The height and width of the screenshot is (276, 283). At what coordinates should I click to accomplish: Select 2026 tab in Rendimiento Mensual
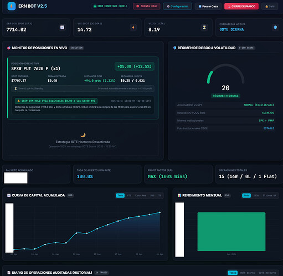[256, 195]
